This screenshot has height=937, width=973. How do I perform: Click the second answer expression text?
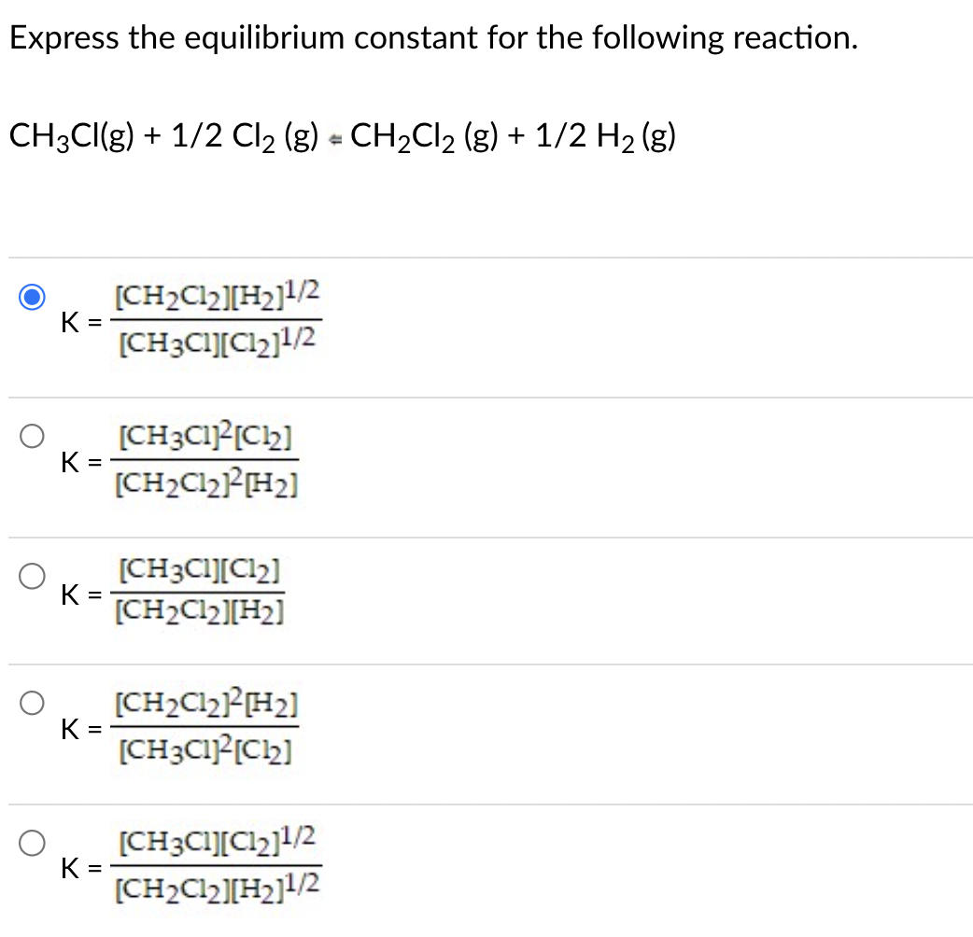[207, 460]
